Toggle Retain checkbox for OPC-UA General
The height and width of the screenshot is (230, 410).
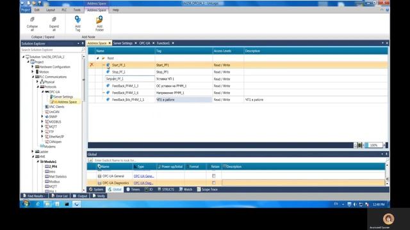click(213, 176)
